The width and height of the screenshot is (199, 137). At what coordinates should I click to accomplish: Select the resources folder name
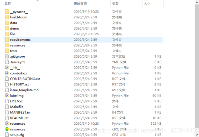click(18, 45)
